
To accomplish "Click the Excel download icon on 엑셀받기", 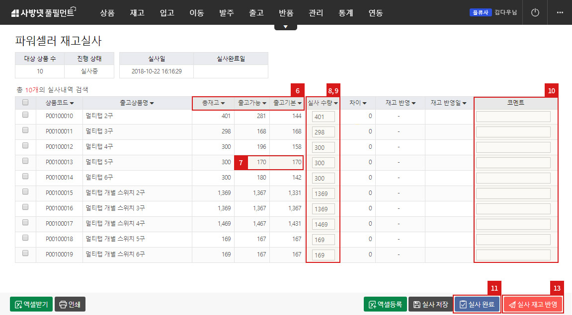I will click(18, 304).
